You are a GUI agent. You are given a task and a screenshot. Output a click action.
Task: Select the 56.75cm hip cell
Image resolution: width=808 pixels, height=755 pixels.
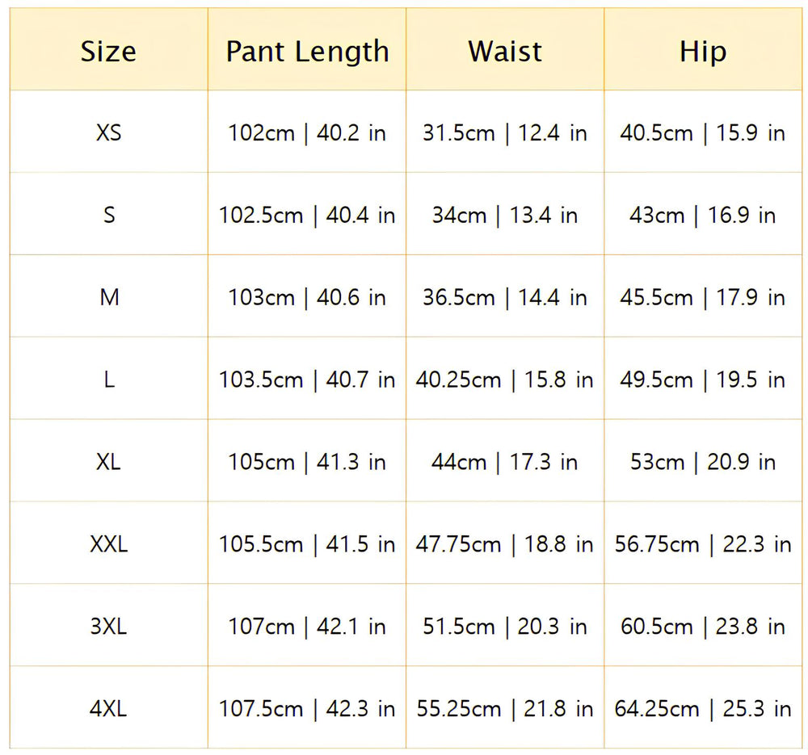703,545
